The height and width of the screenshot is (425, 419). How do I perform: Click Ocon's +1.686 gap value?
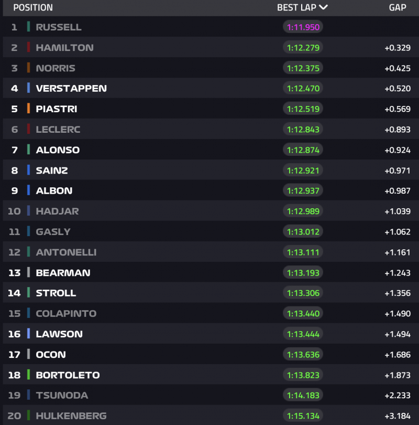[x=398, y=354]
